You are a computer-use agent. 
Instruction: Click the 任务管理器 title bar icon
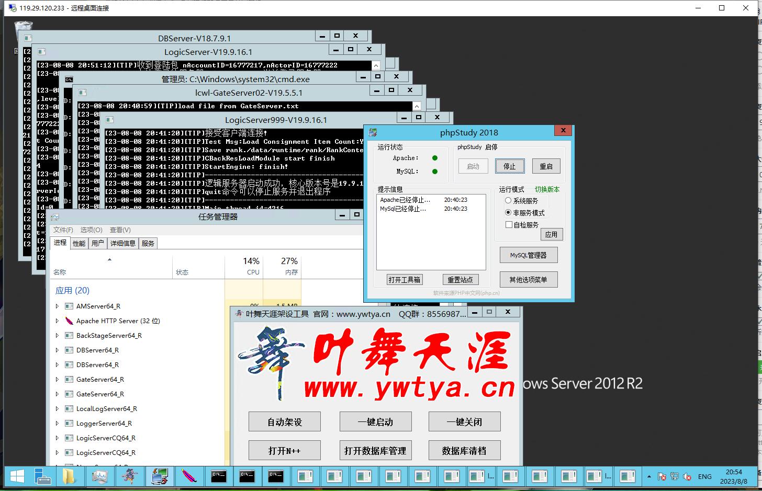tap(55, 217)
